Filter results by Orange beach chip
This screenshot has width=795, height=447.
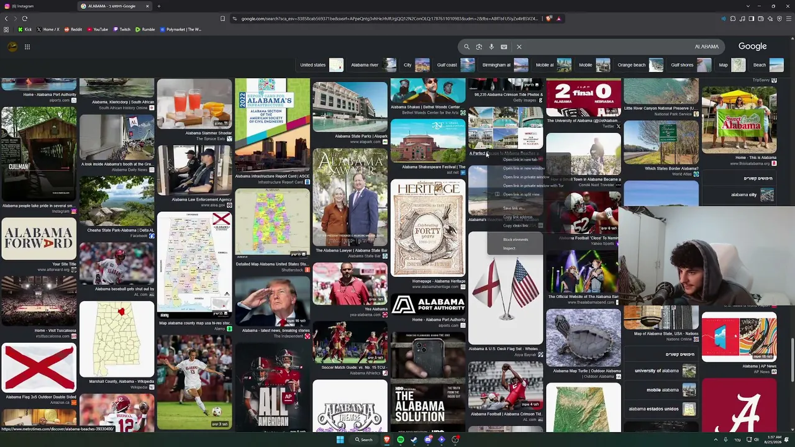coord(640,65)
